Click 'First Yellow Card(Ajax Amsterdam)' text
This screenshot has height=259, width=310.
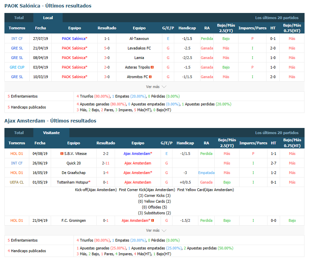[x=206, y=190]
